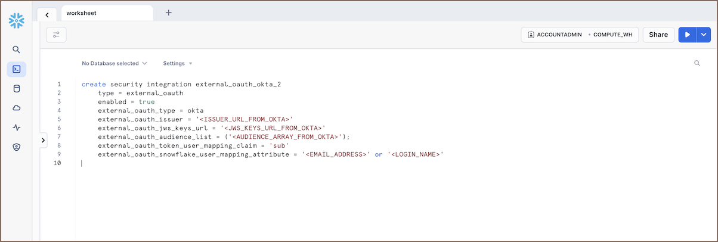Click the cloud icon in sidebar
Viewport: 718px width, 242px height.
click(x=17, y=108)
